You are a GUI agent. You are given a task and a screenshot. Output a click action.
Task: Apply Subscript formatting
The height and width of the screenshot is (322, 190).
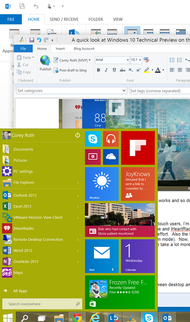coord(130,70)
